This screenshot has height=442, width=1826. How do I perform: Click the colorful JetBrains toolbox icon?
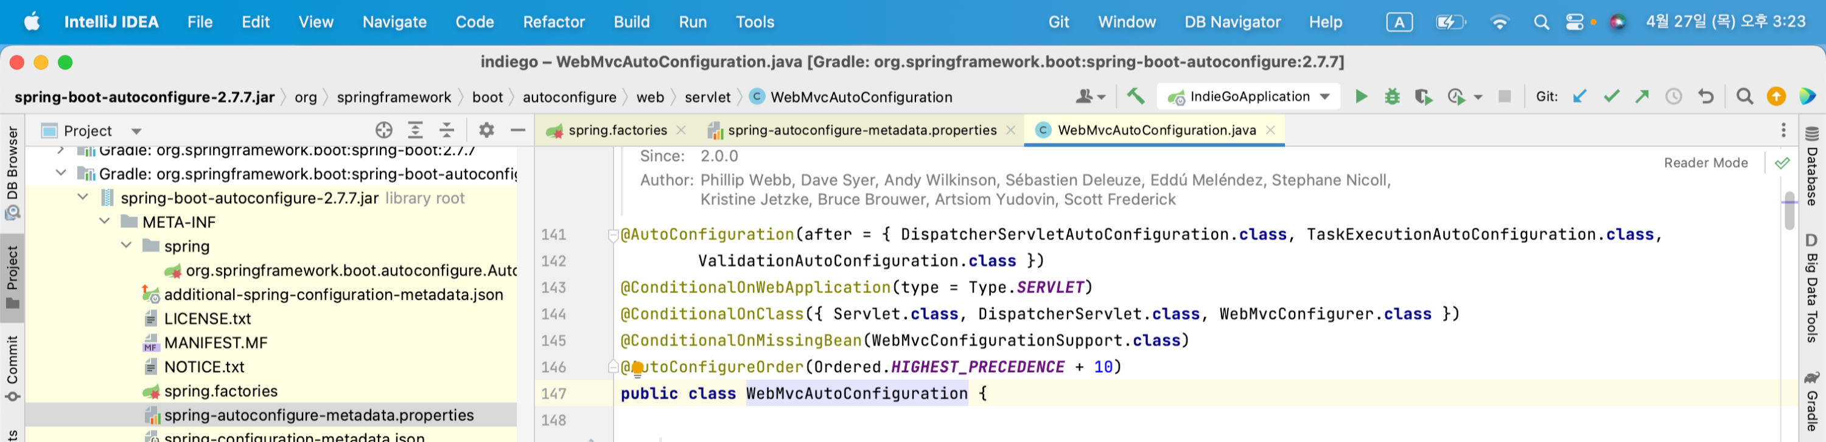[1808, 96]
